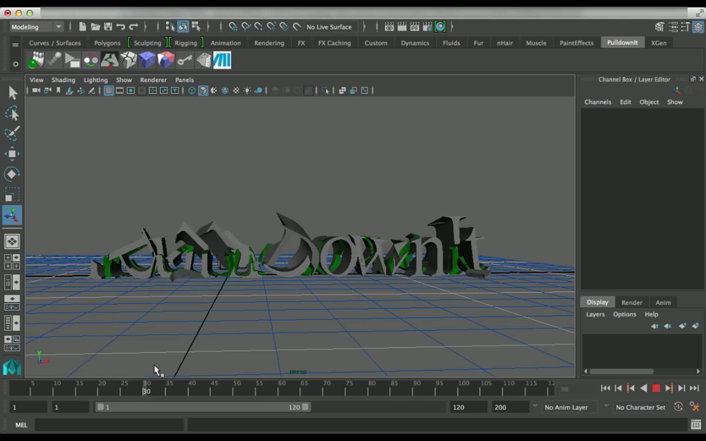This screenshot has width=706, height=441.
Task: Select the arrow Select tool
Action: point(12,93)
